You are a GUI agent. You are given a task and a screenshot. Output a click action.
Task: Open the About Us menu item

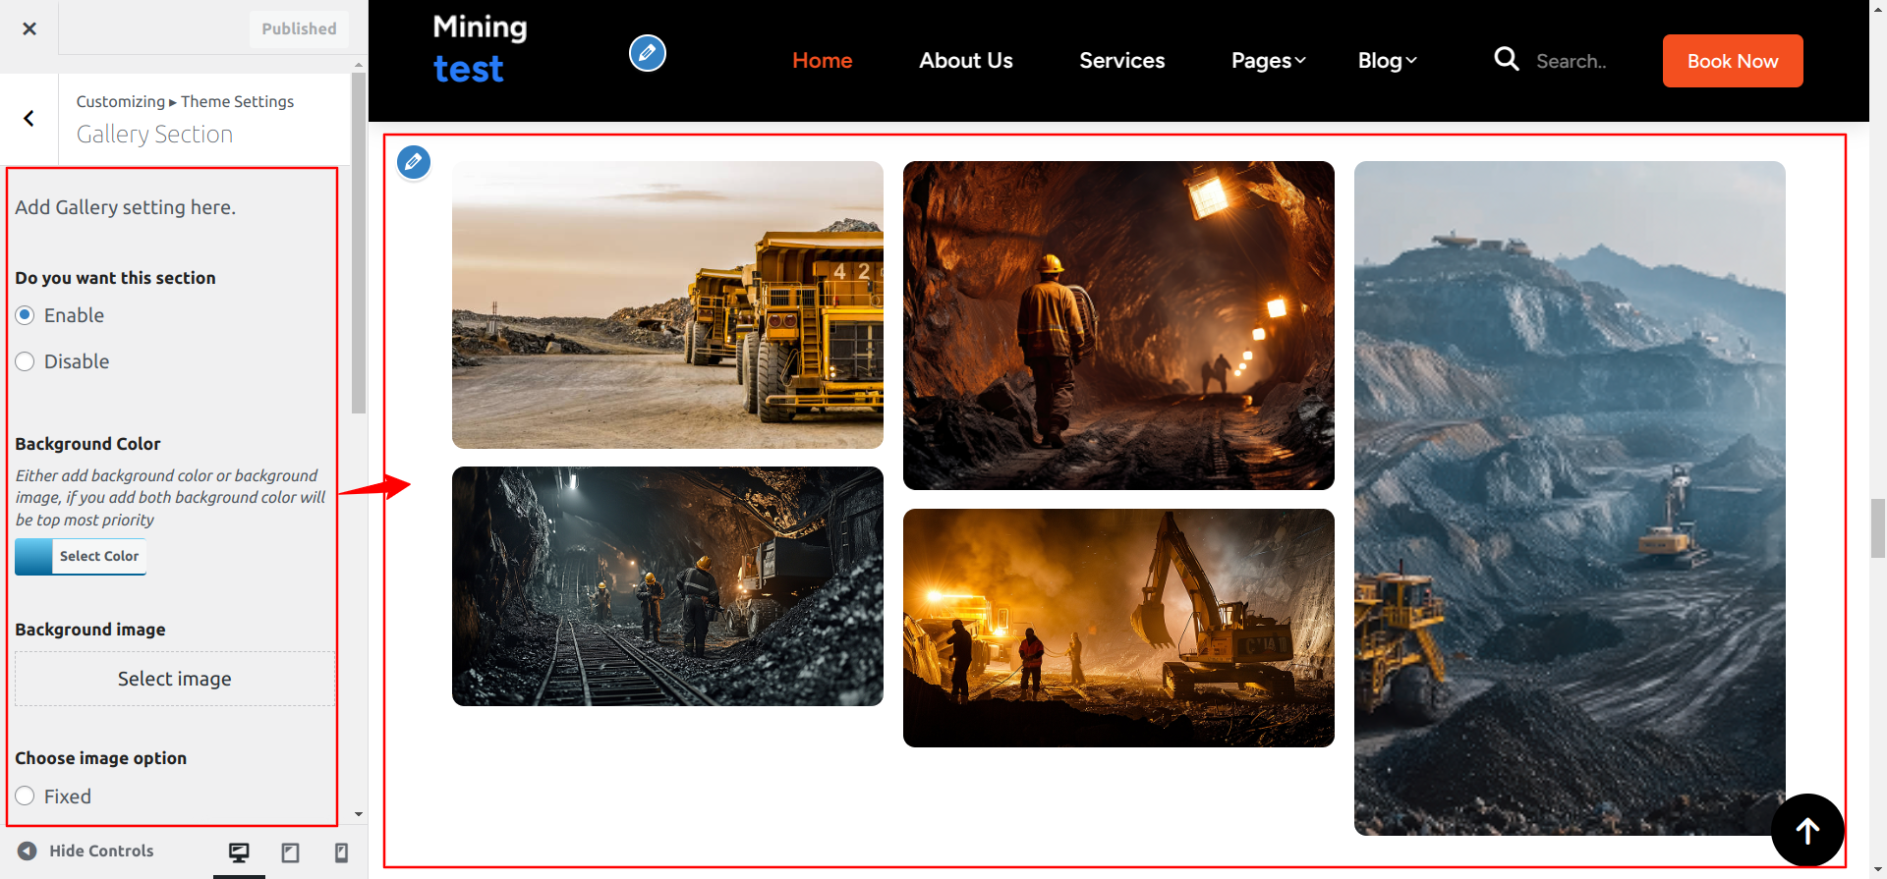pyautogui.click(x=965, y=61)
